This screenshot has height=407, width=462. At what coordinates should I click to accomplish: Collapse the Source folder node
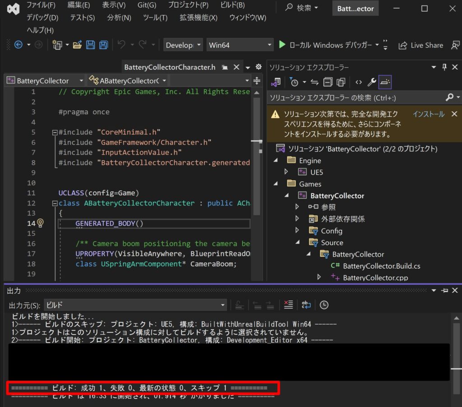point(298,242)
